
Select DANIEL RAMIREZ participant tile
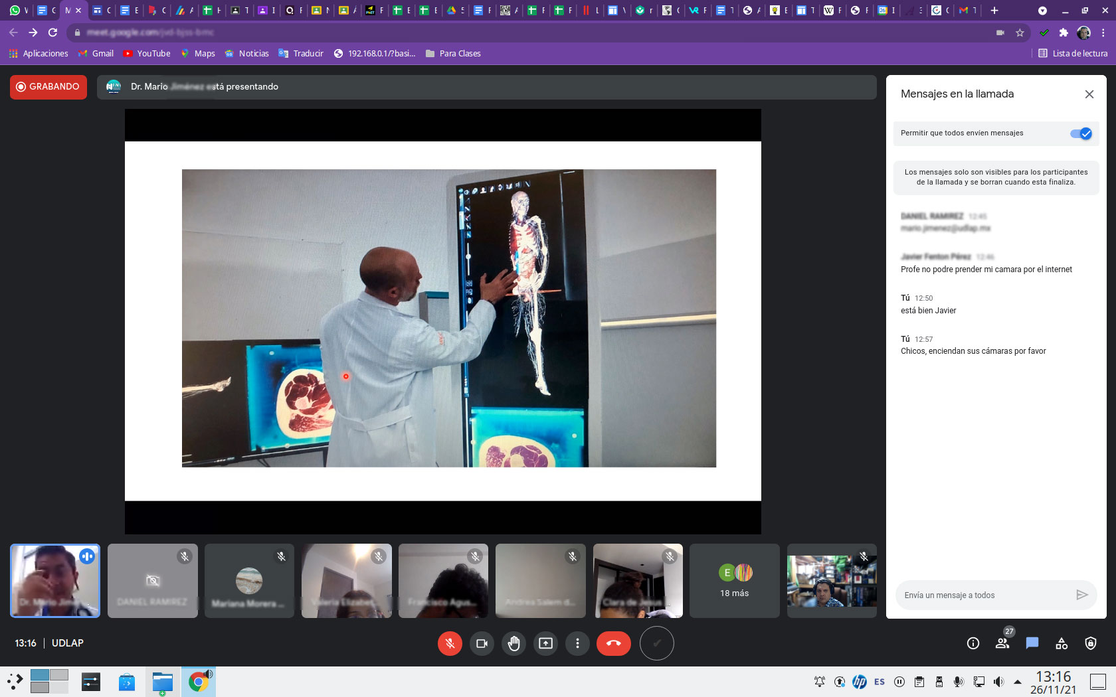[153, 581]
